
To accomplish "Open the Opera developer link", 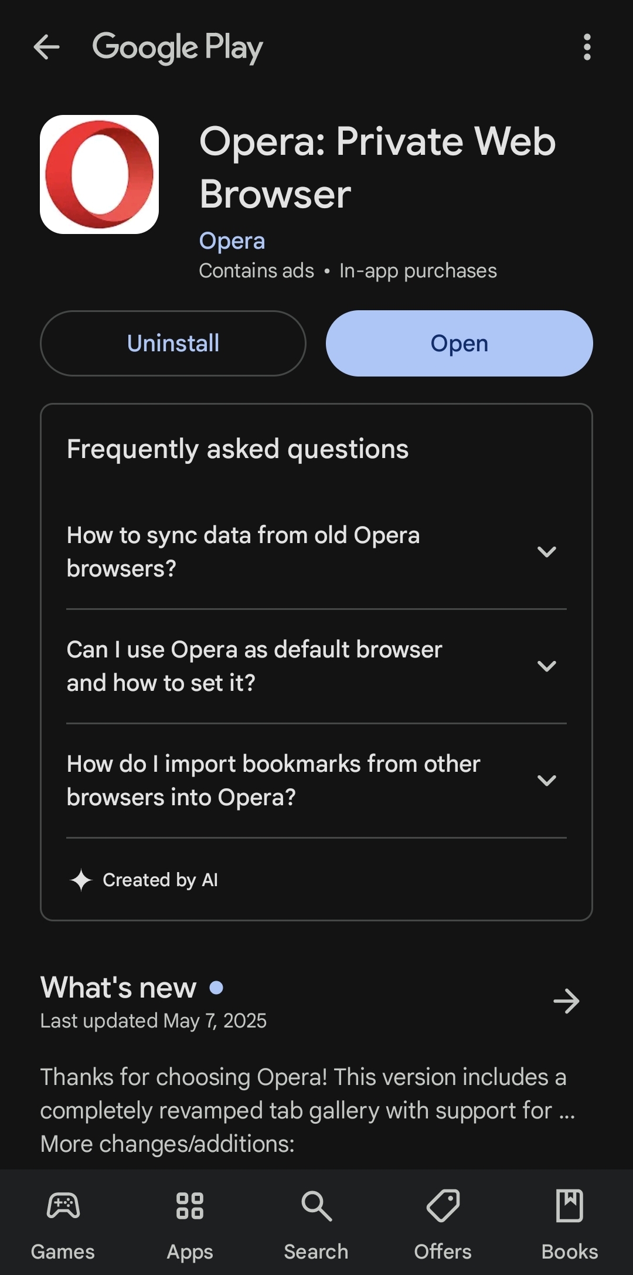I will 232,241.
